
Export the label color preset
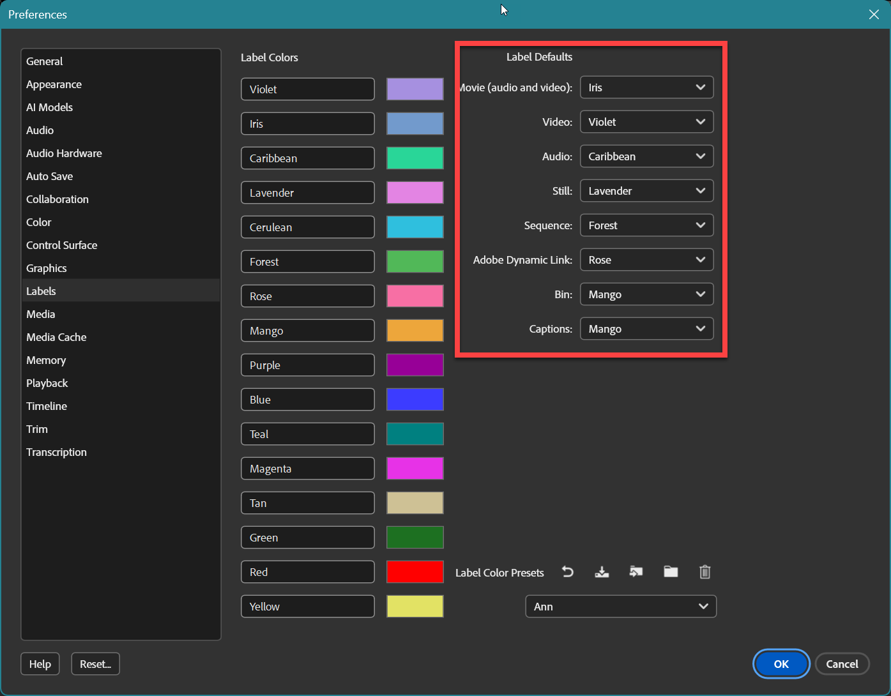pyautogui.click(x=636, y=572)
